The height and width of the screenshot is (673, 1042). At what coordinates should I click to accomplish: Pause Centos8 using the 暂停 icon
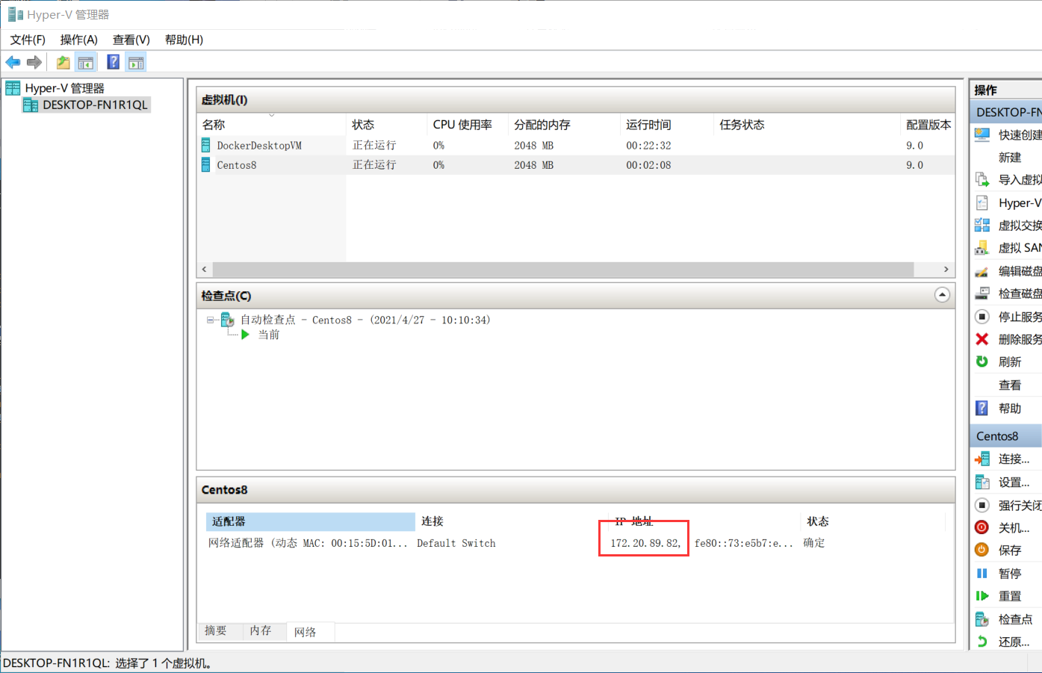981,573
